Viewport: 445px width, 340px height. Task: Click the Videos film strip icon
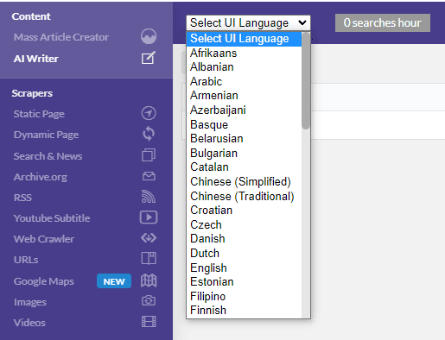(149, 322)
